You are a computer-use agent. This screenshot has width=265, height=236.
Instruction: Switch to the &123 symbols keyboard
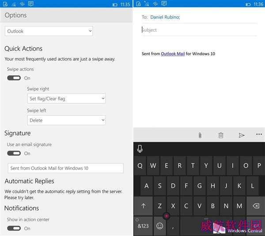tap(143, 226)
